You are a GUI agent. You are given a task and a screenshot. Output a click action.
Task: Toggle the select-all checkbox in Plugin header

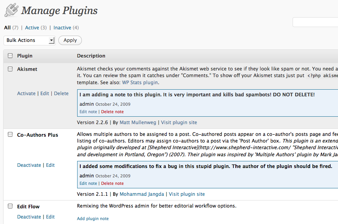[10, 56]
